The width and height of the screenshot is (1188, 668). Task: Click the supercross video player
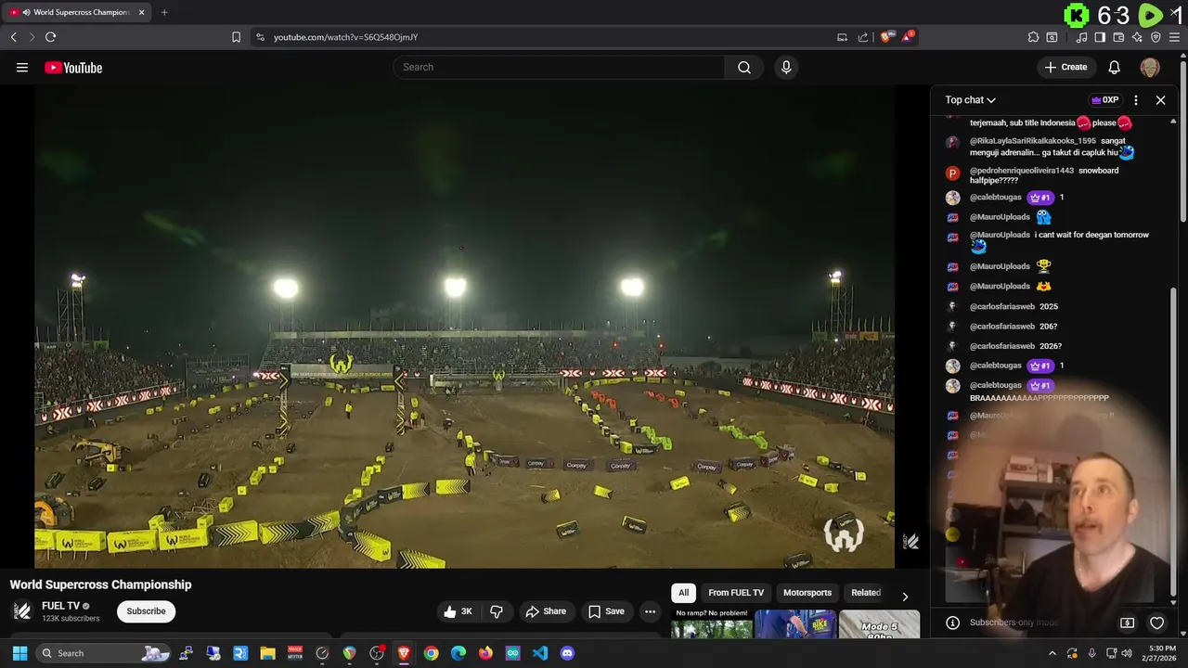pos(464,327)
